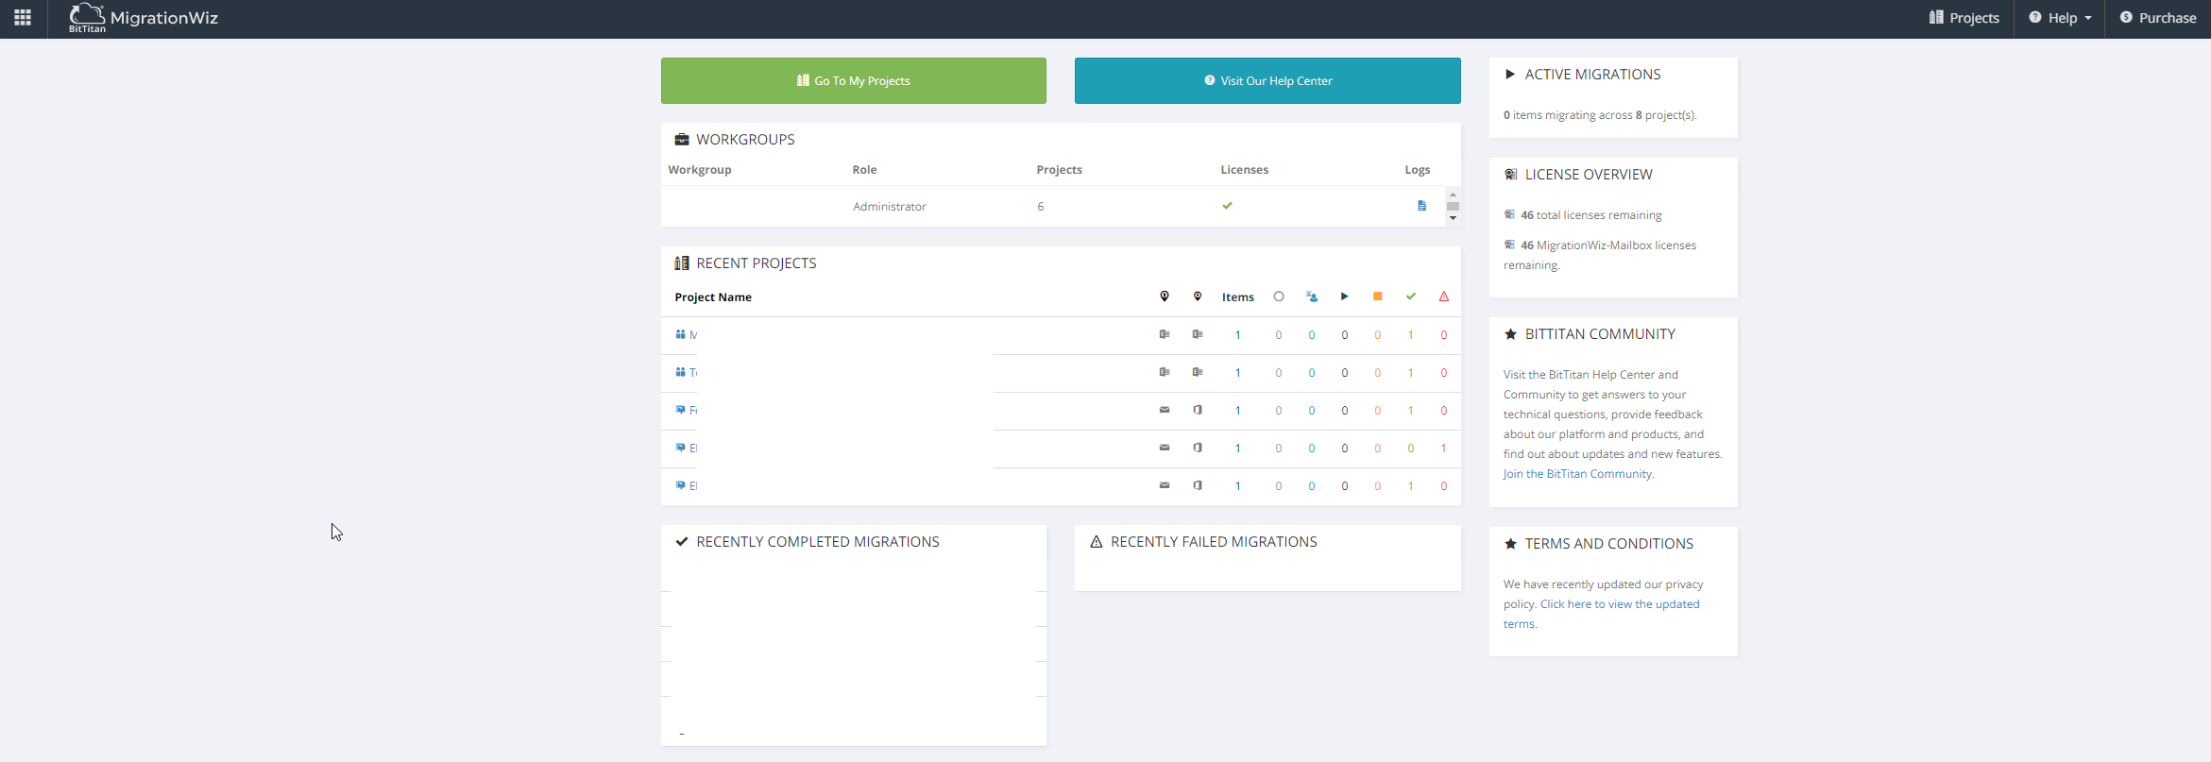Screen dimensions: 2211x762
Task: Follow the Join the BitTitan Community link
Action: click(1577, 474)
